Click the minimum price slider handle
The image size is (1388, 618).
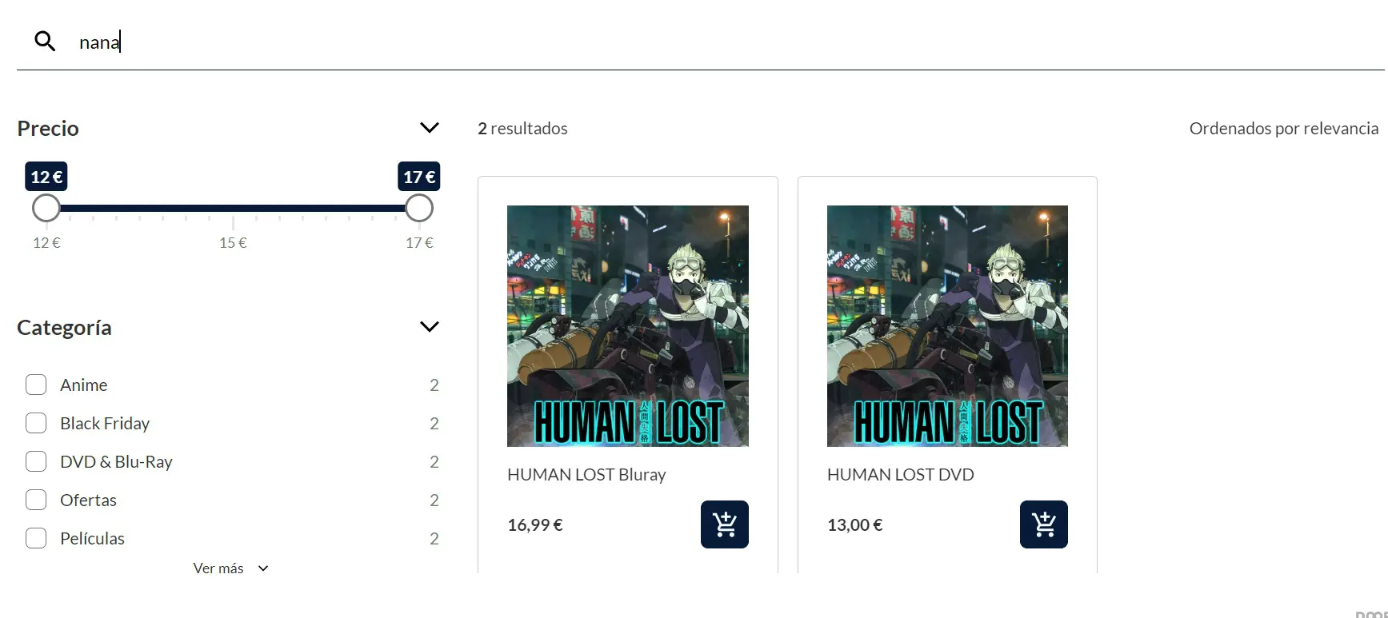pyautogui.click(x=46, y=208)
